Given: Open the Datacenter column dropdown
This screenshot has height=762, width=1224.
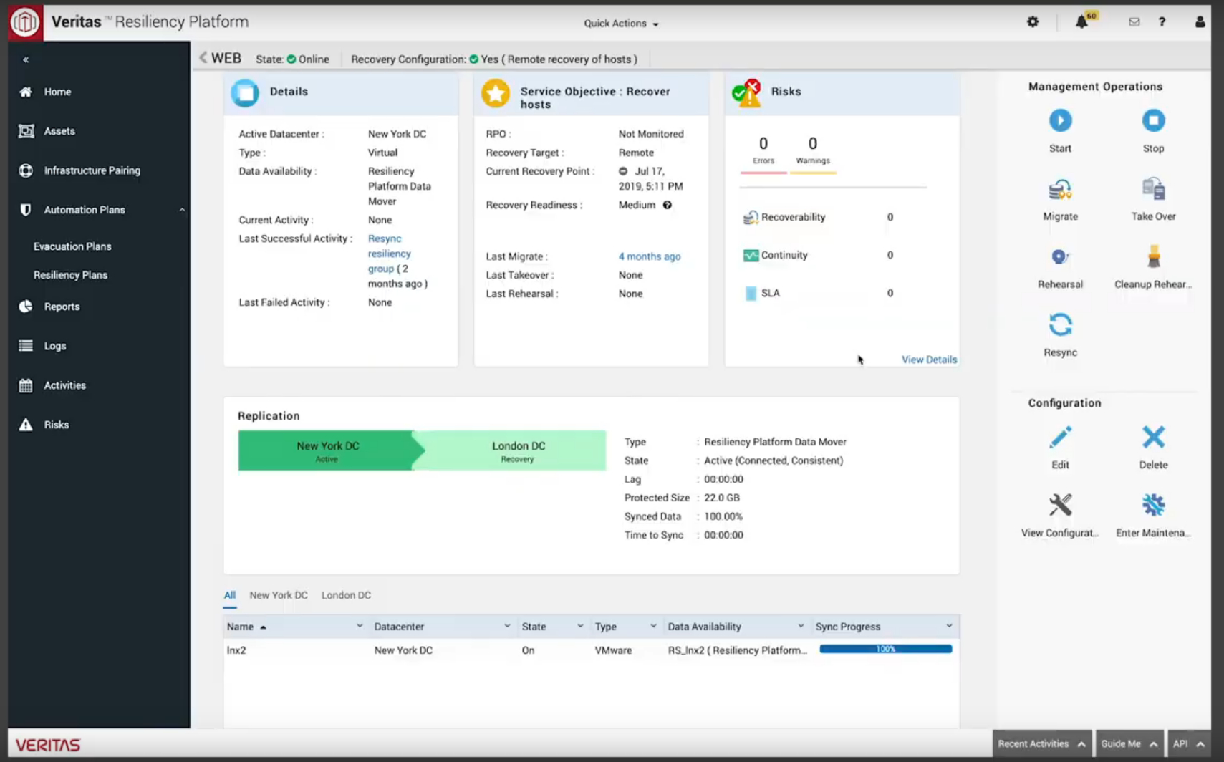Looking at the screenshot, I should coord(507,626).
